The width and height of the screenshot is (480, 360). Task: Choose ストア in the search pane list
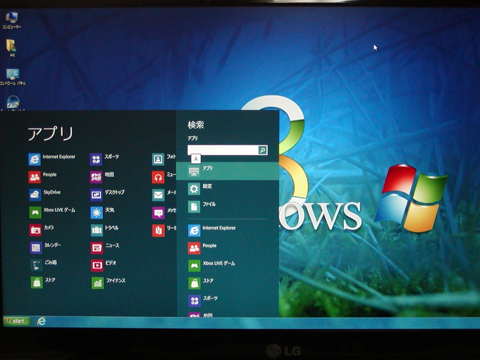(x=201, y=283)
